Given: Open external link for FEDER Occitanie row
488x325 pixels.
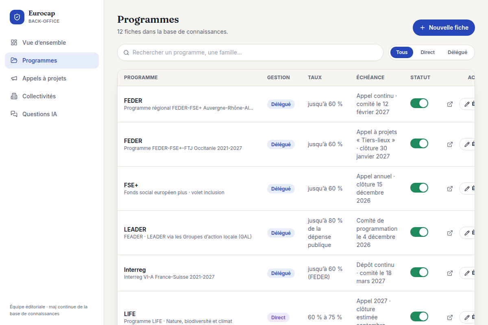Looking at the screenshot, I should click(x=450, y=144).
